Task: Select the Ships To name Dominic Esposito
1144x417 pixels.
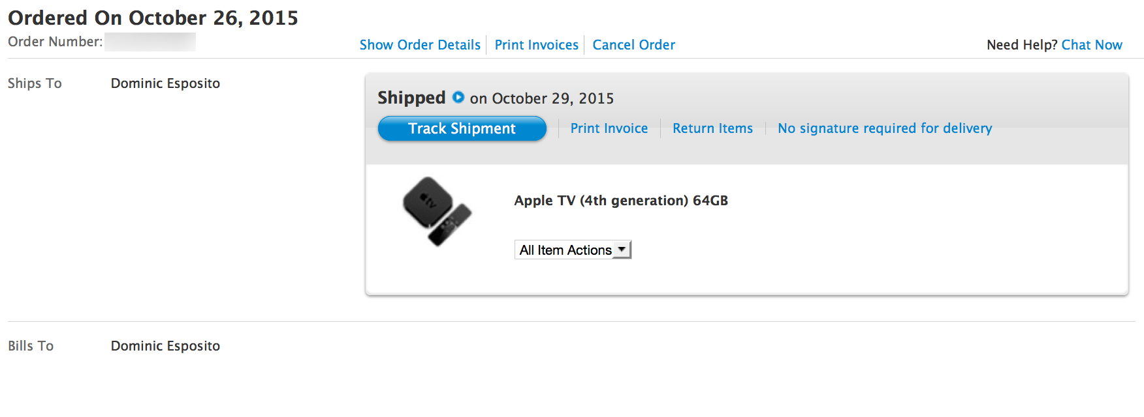Action: [x=165, y=83]
